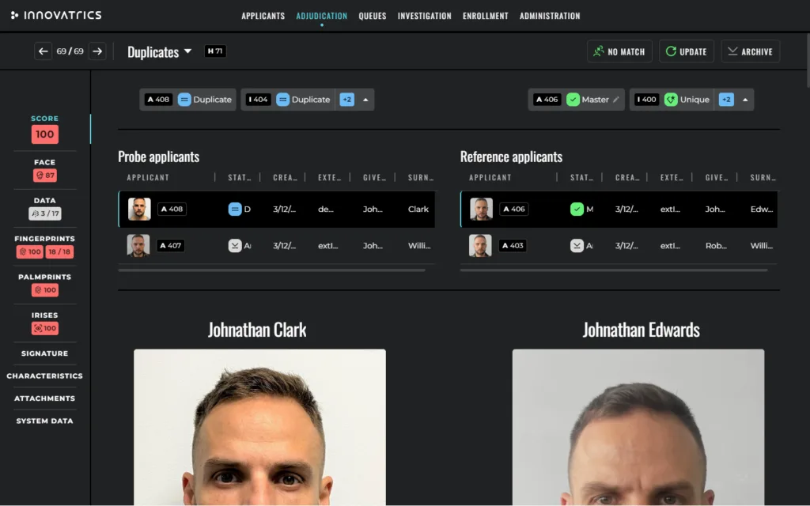Open the Attachments section
Screen dimensions: 810x506
tap(45, 398)
